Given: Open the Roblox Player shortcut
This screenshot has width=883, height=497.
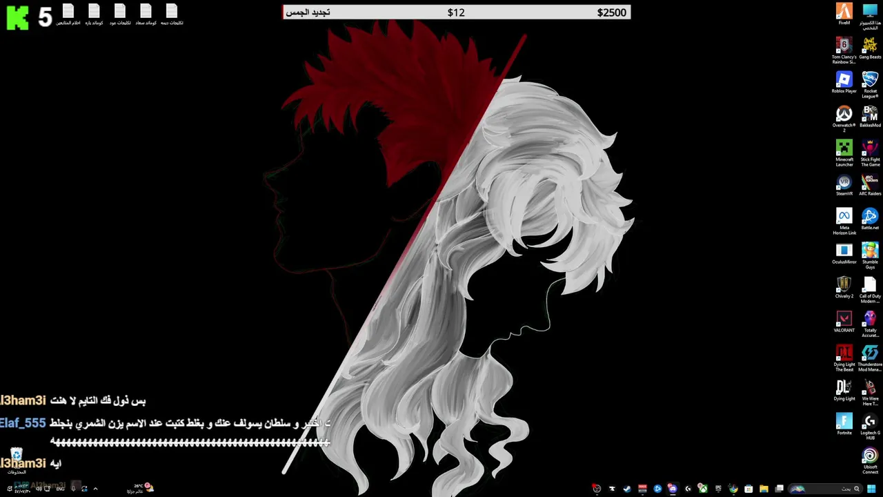Looking at the screenshot, I should (844, 82).
